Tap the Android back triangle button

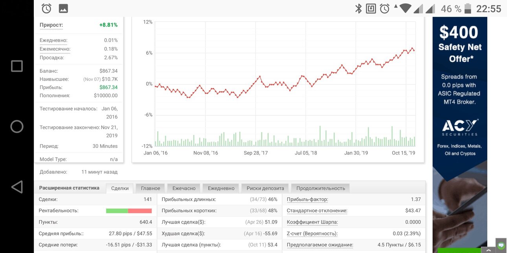17,187
